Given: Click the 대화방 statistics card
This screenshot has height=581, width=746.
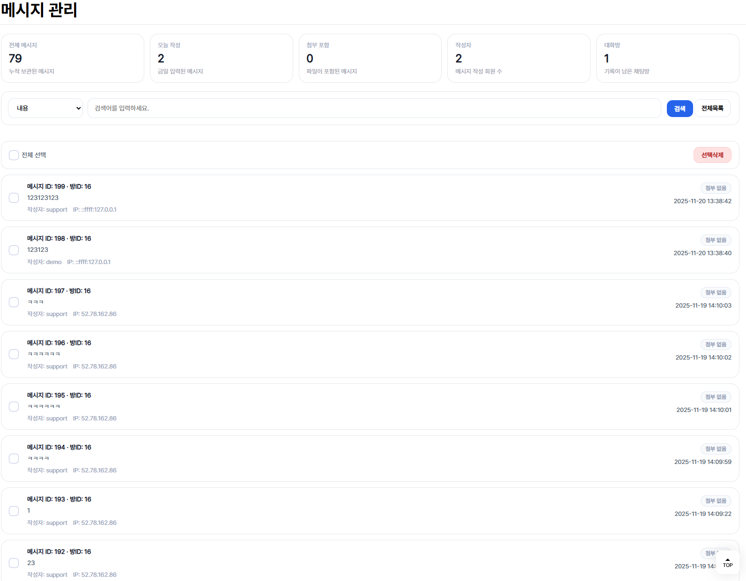Looking at the screenshot, I should click(667, 58).
